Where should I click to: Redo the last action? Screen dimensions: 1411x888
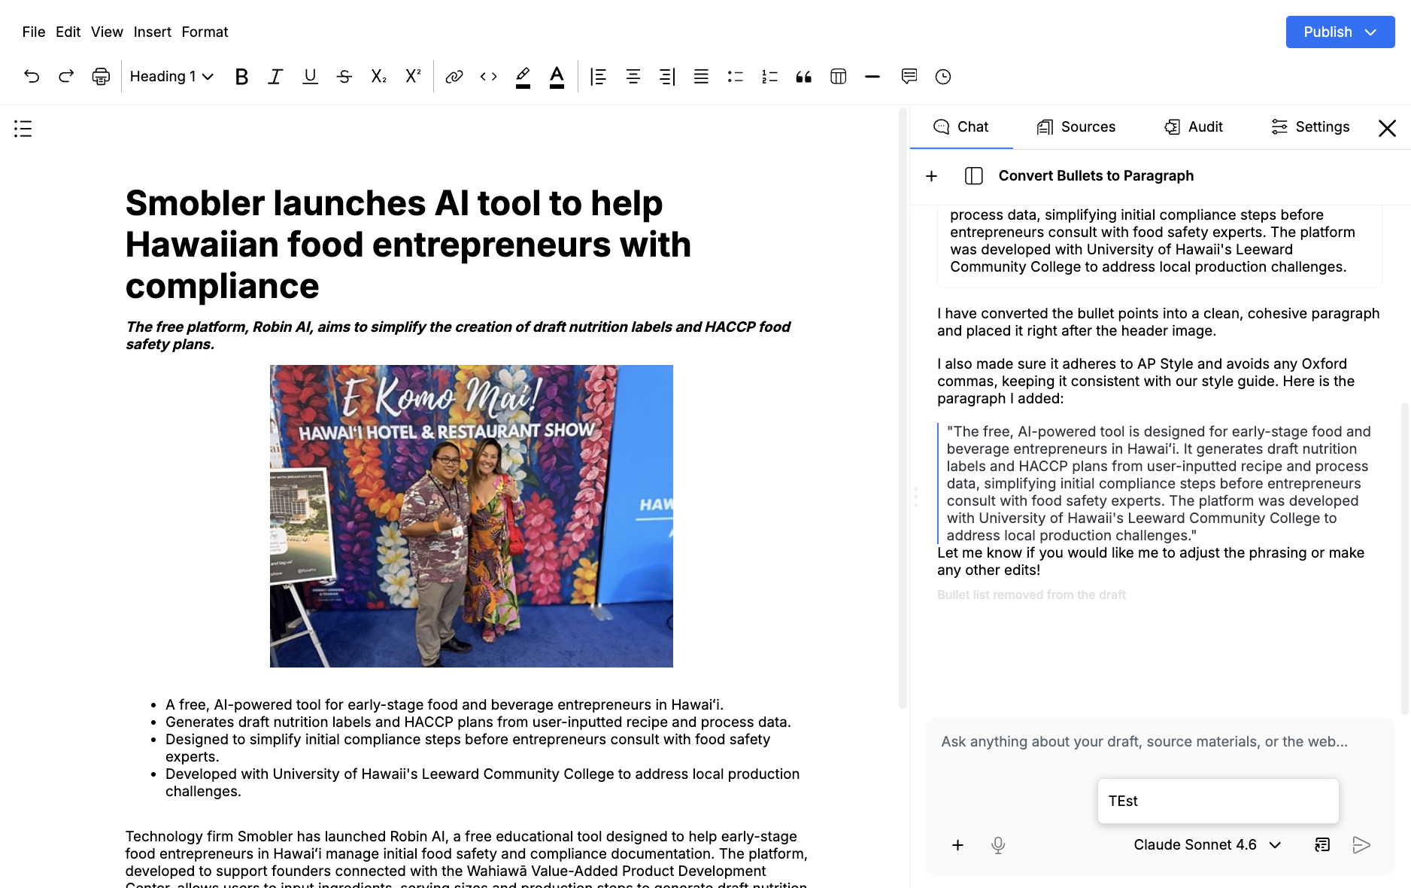pyautogui.click(x=66, y=76)
